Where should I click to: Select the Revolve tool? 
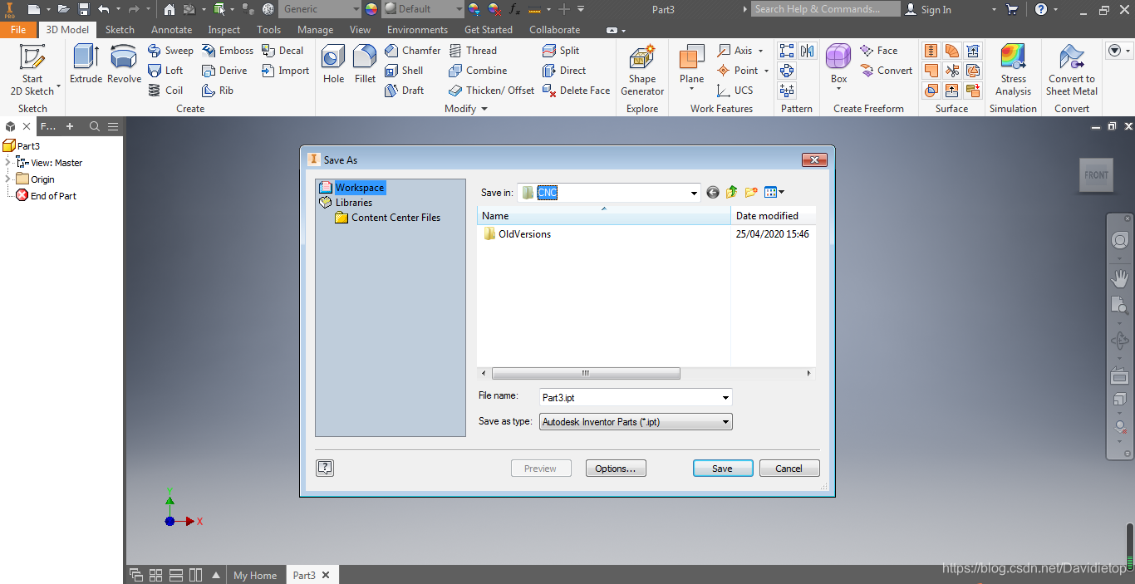[124, 65]
